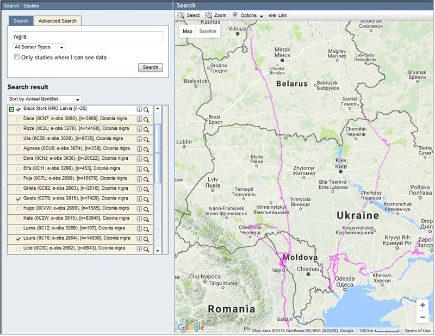The width and height of the screenshot is (435, 336).
Task: Zoom to Agnese track
Action: 146,150
